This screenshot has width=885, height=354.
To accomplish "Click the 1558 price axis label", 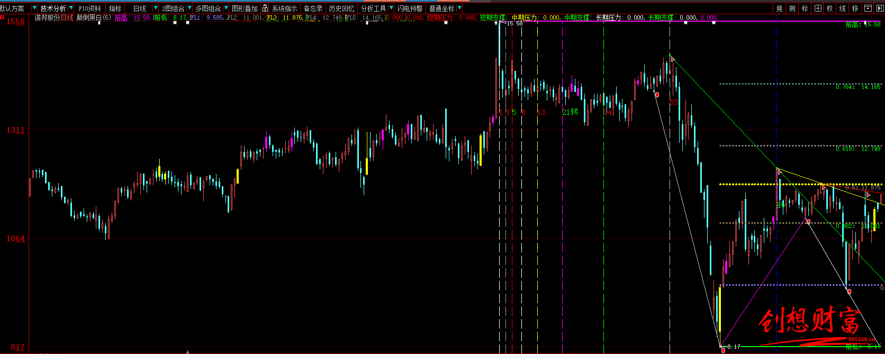I will pyautogui.click(x=15, y=22).
